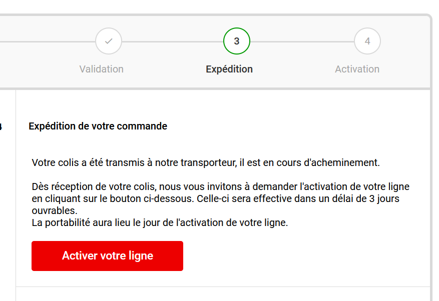
Task: Click the Validation step checkmark icon
Action: click(109, 41)
